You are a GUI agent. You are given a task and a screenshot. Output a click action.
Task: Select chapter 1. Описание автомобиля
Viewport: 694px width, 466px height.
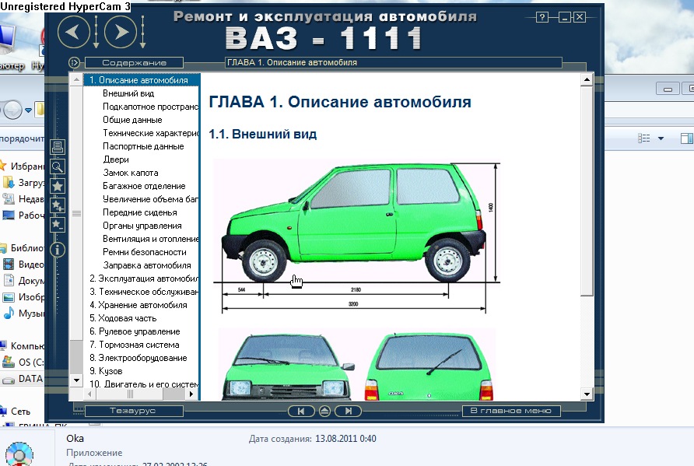(141, 80)
